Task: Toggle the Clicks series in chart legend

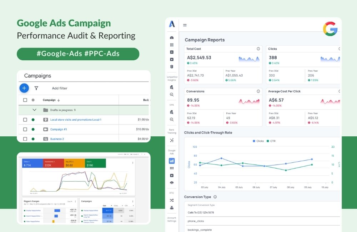Action: (x=258, y=141)
